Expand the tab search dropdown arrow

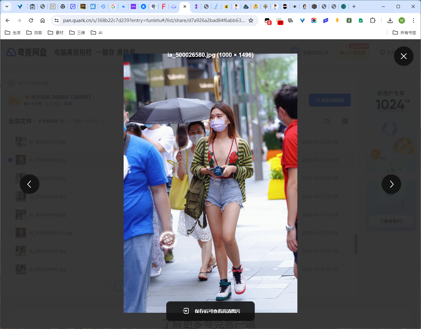tap(7, 6)
